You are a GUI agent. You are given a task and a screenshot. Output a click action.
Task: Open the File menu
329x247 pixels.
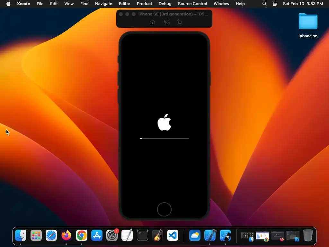point(40,4)
